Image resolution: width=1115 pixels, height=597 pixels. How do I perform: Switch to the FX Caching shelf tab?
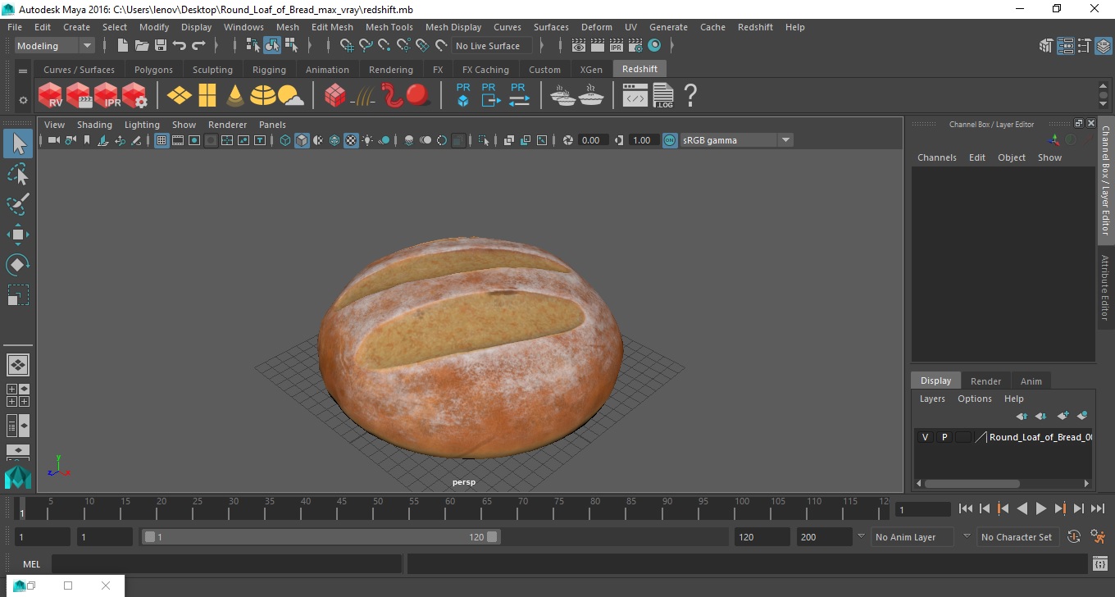point(485,70)
